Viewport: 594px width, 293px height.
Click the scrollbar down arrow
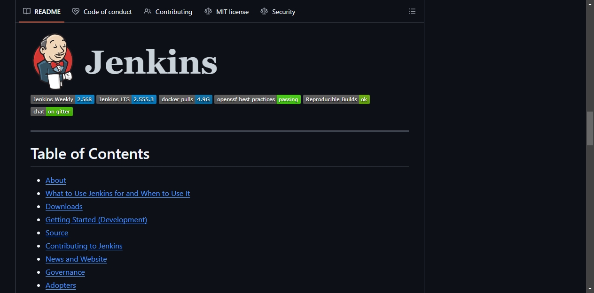pos(590,289)
